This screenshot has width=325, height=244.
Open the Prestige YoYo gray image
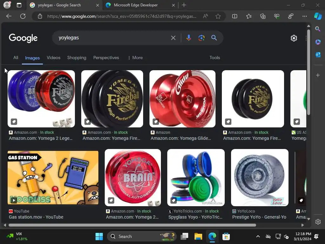260,178
